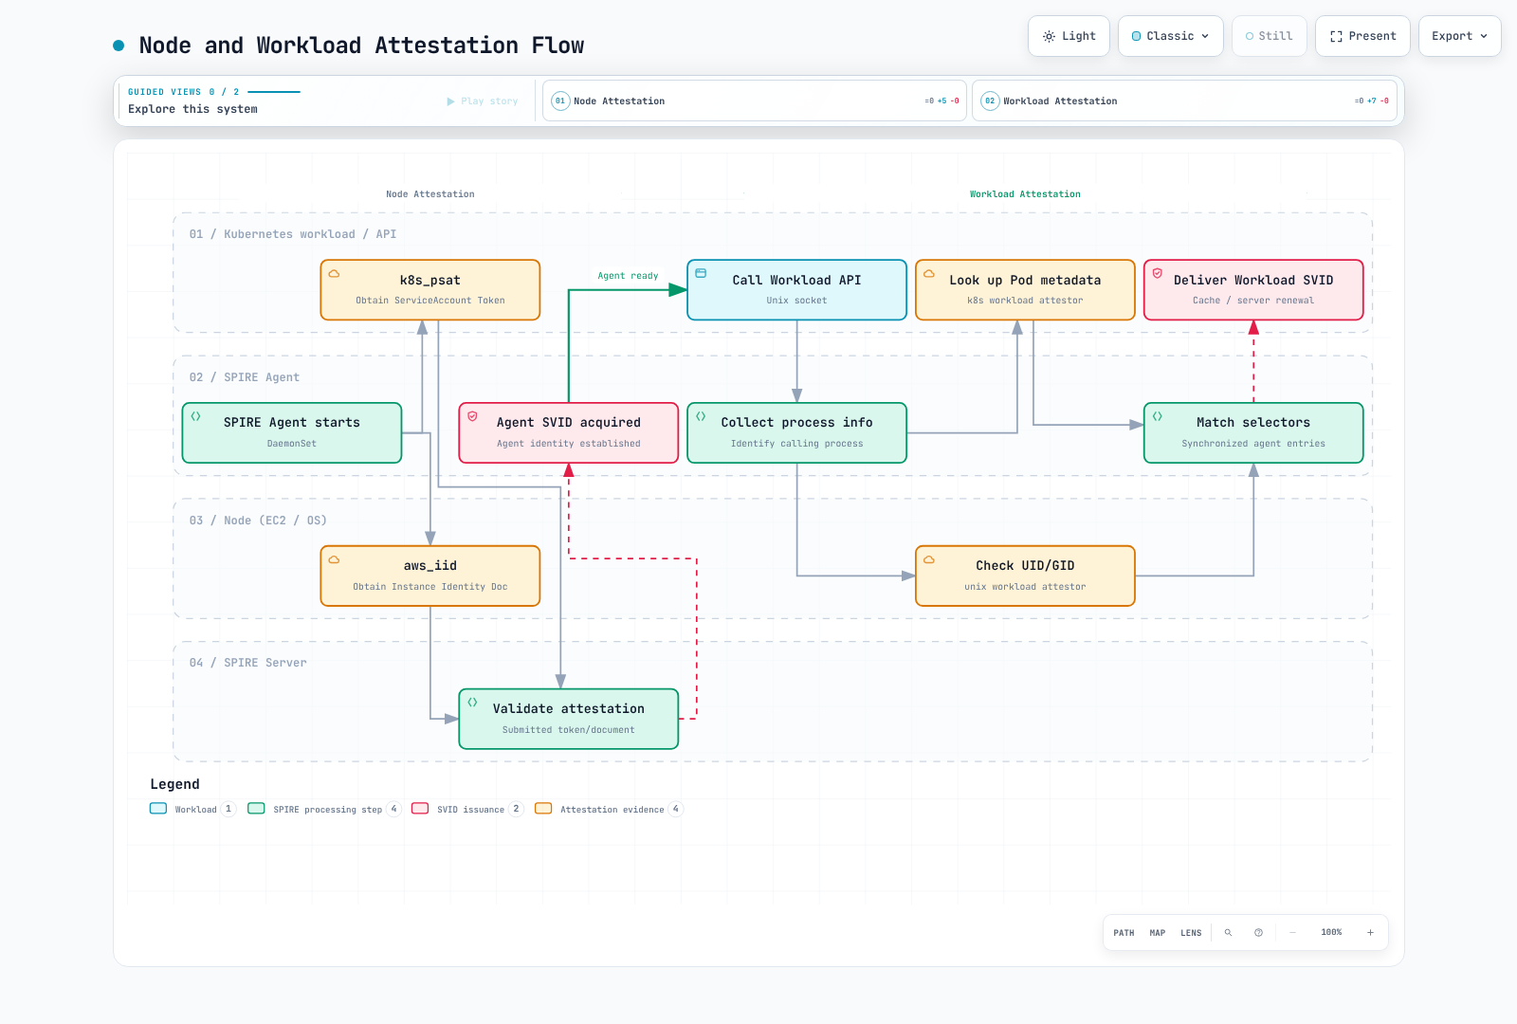Toggle LENS mode in bottom toolbar
This screenshot has width=1517, height=1024.
tap(1191, 933)
